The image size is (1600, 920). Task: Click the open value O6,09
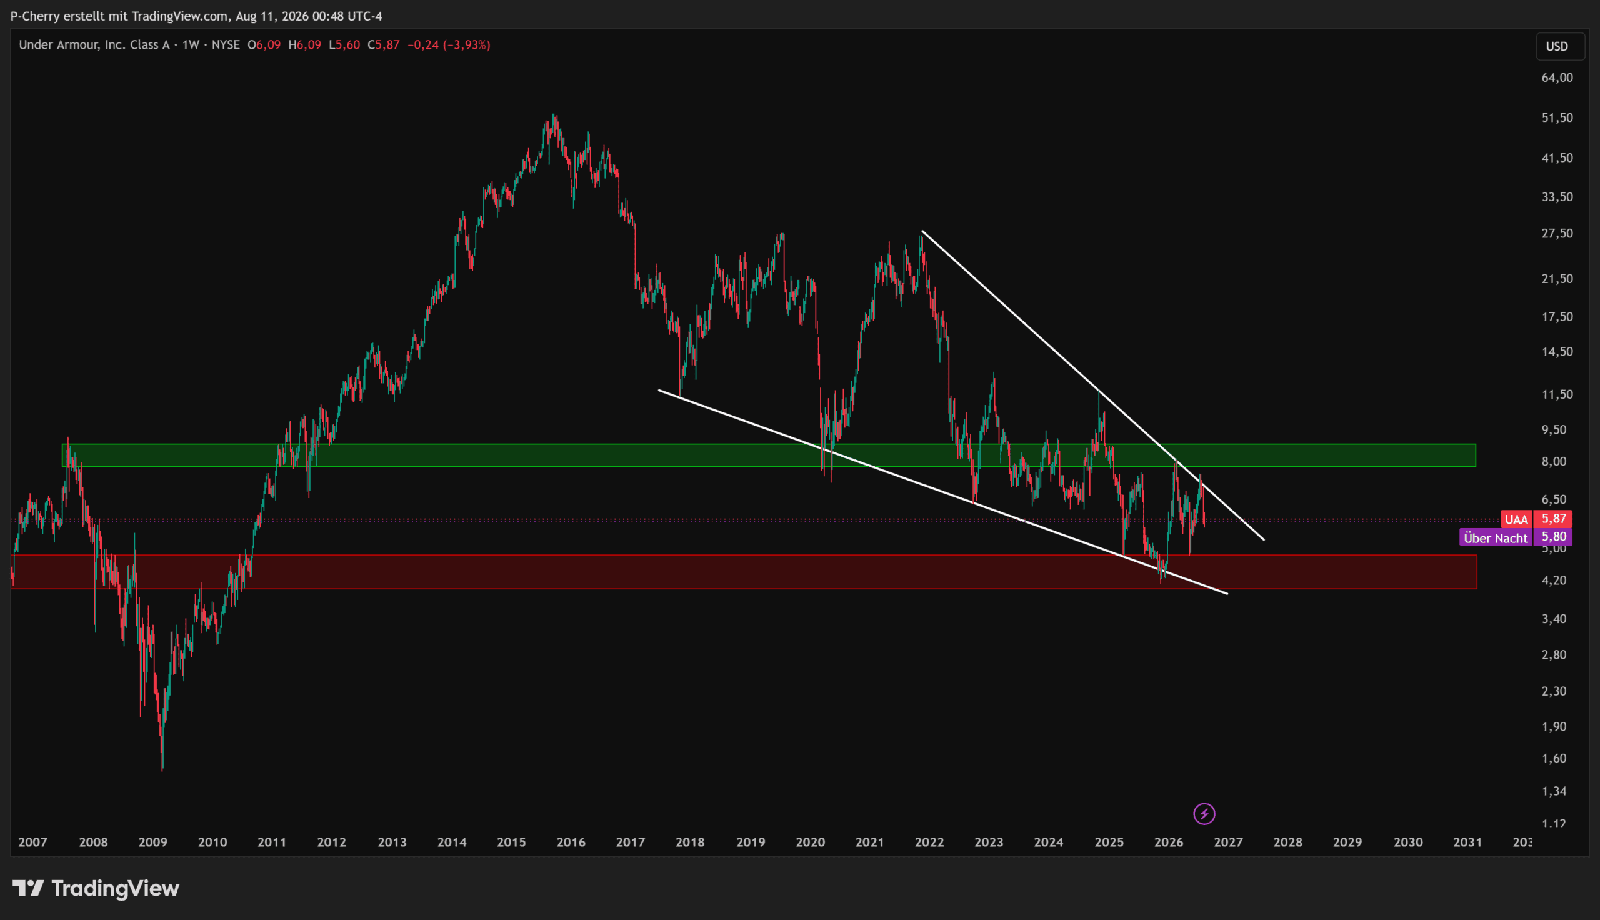264,45
